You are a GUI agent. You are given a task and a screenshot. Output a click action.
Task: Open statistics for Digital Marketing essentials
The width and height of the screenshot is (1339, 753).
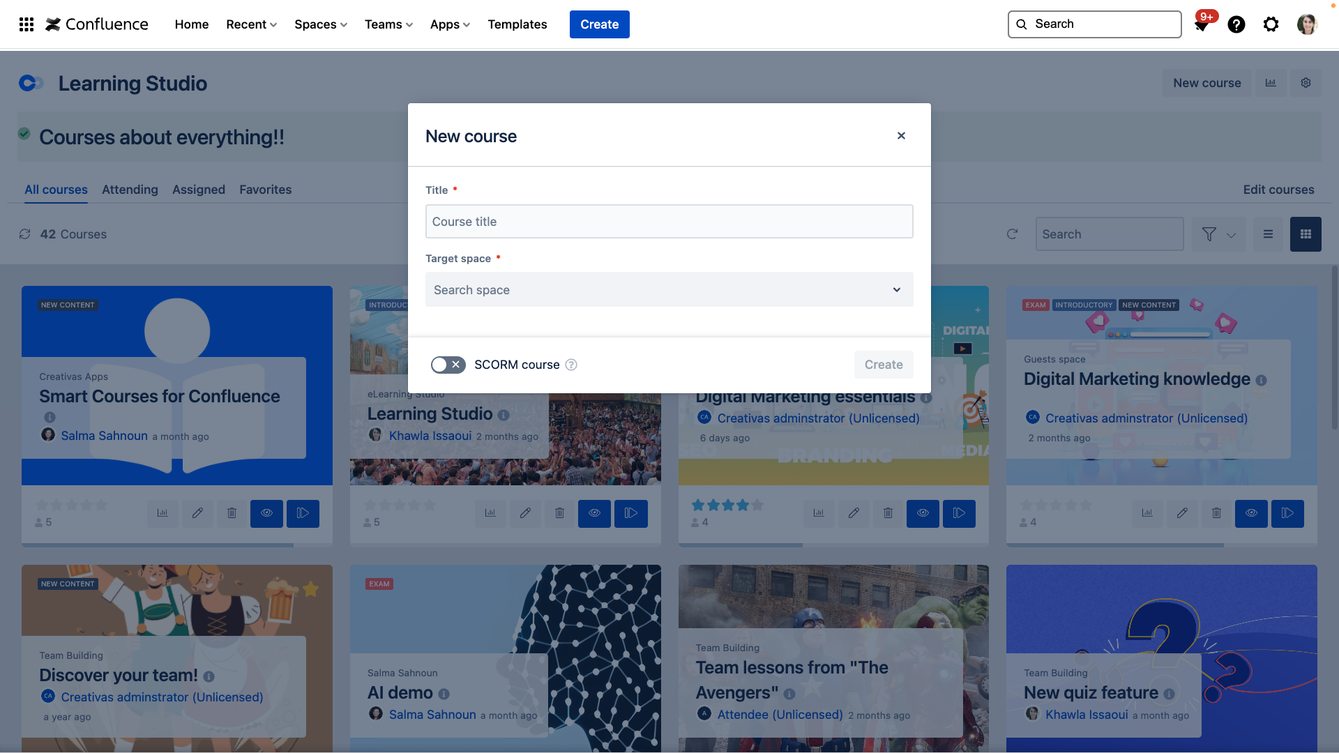coord(819,513)
